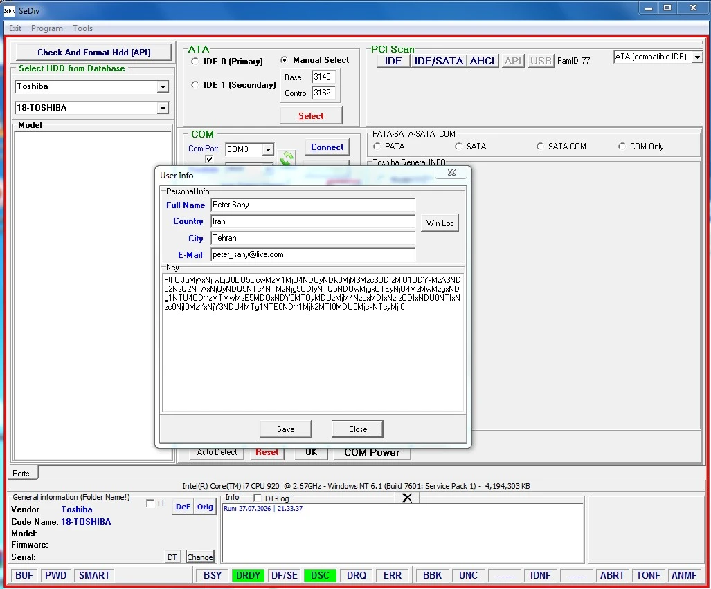Open the Program menu
This screenshot has height=589, width=711.
[x=46, y=28]
